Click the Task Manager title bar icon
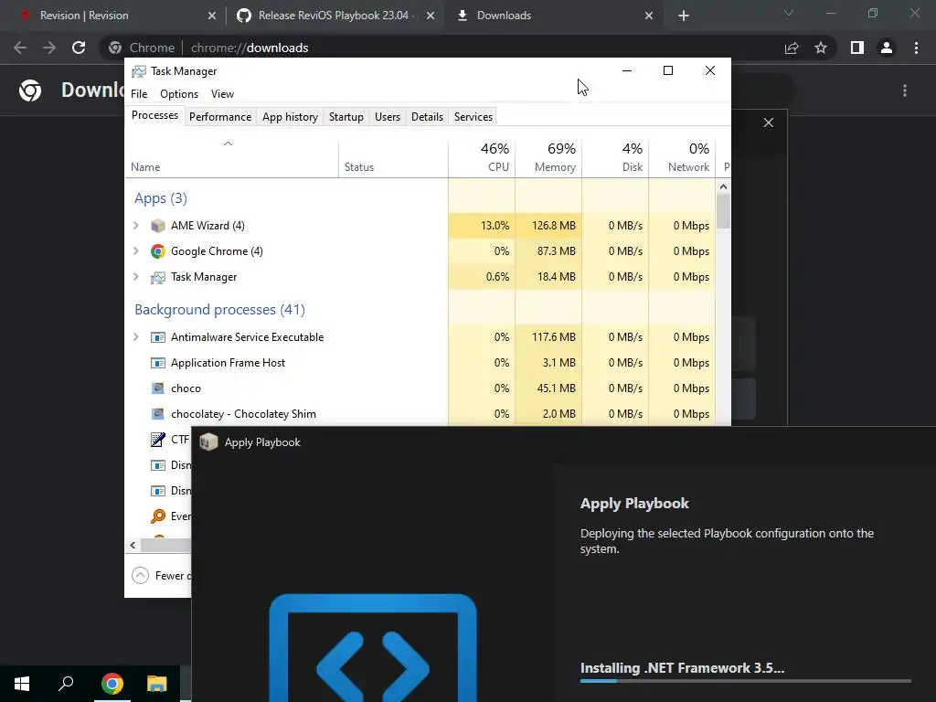This screenshot has width=936, height=702. click(139, 71)
